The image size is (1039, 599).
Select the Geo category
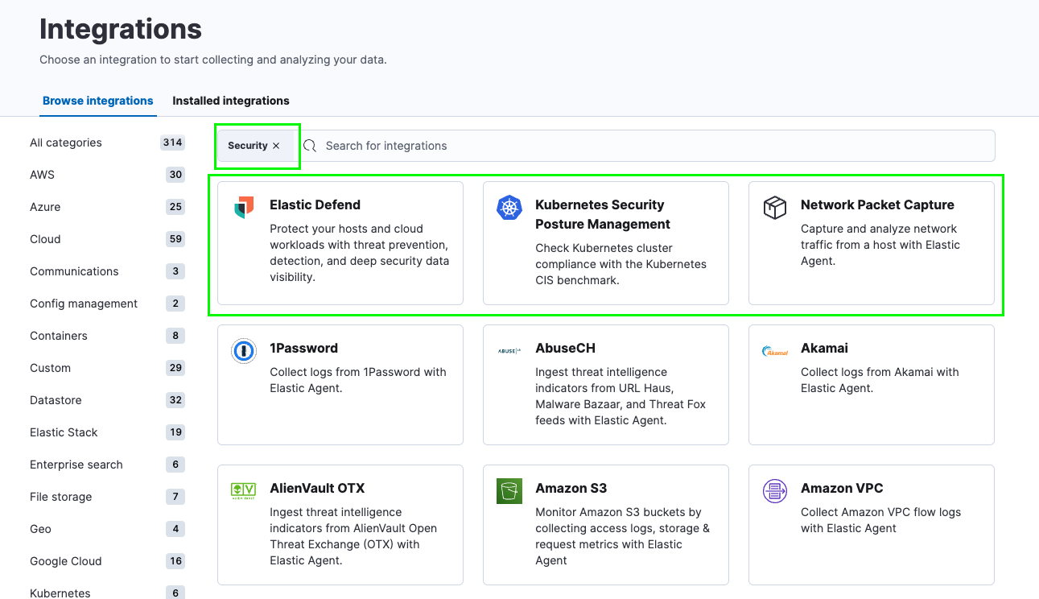click(x=40, y=529)
